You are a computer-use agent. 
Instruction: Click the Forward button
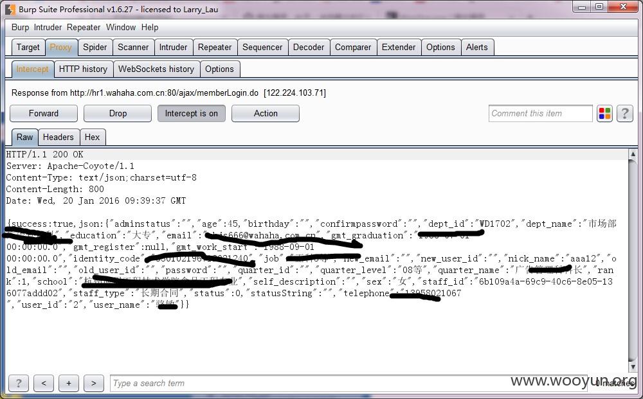click(x=44, y=114)
